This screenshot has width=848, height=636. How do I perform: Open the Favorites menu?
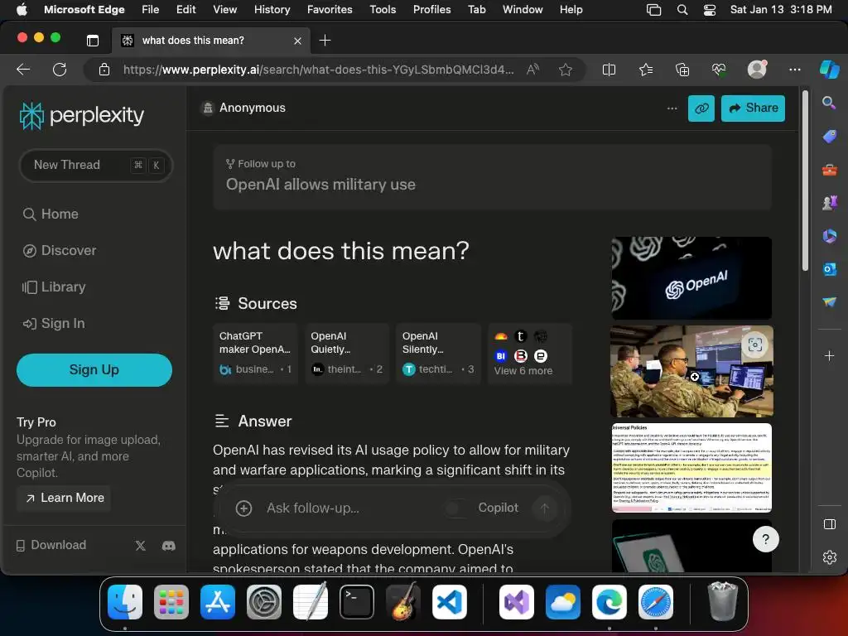[330, 10]
